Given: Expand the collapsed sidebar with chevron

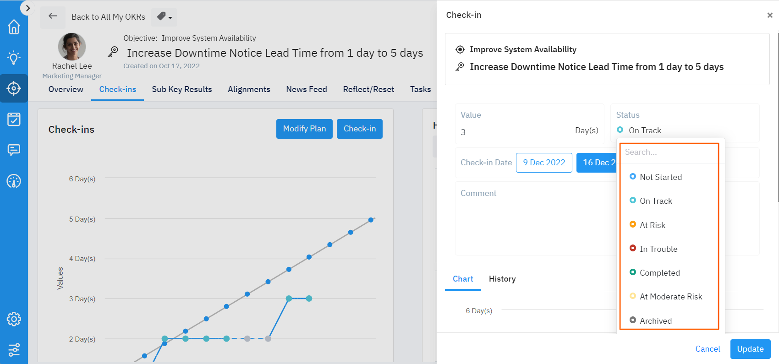Looking at the screenshot, I should (x=27, y=8).
